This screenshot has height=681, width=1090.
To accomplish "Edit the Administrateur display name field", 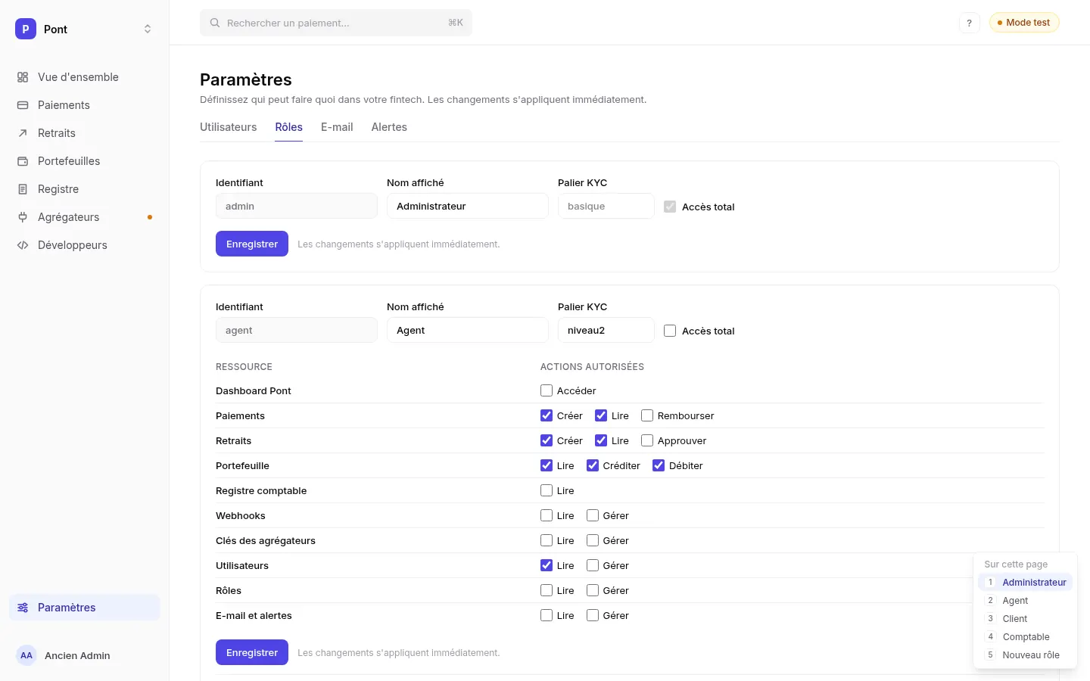I will coord(468,206).
